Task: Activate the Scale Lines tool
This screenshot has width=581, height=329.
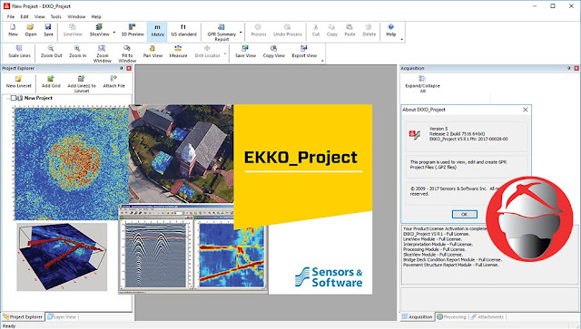Action: 19,52
